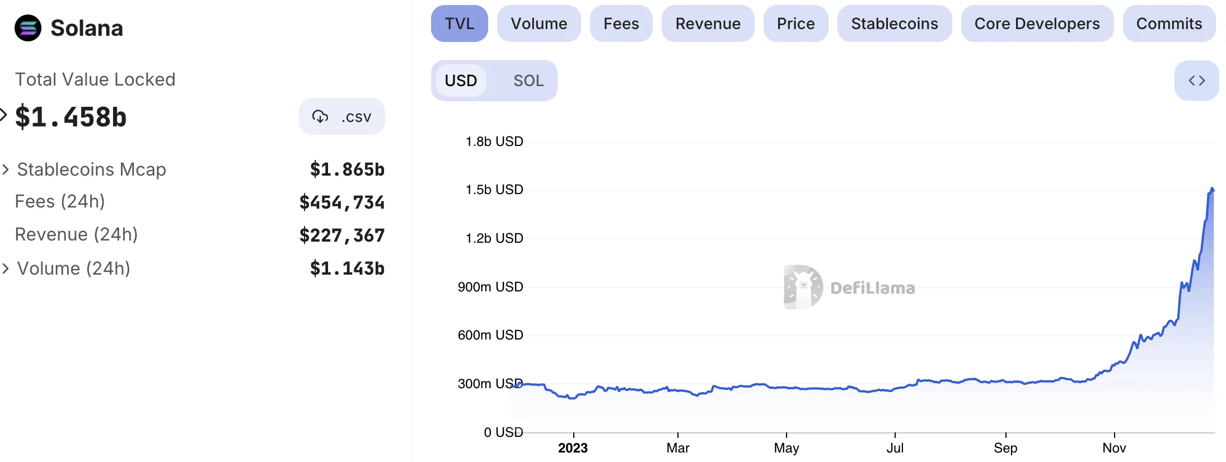This screenshot has height=462, width=1226.
Task: Click the $454,734 fees value
Action: point(342,202)
